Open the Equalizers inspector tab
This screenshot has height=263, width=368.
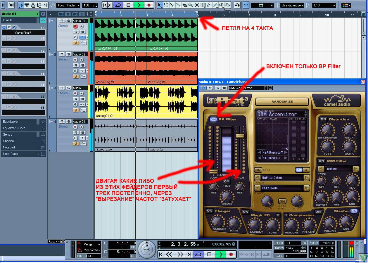tap(19, 122)
